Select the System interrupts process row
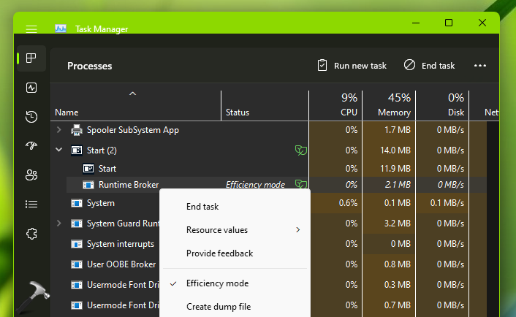 pos(120,244)
